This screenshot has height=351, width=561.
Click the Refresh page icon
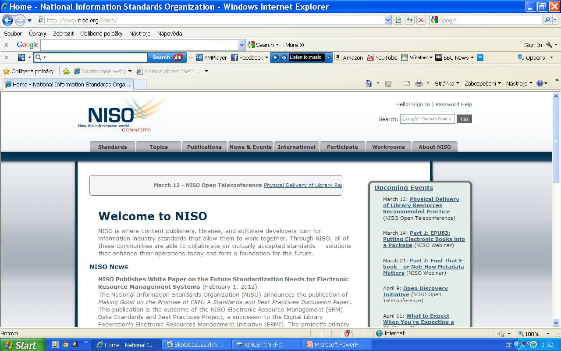pos(410,20)
